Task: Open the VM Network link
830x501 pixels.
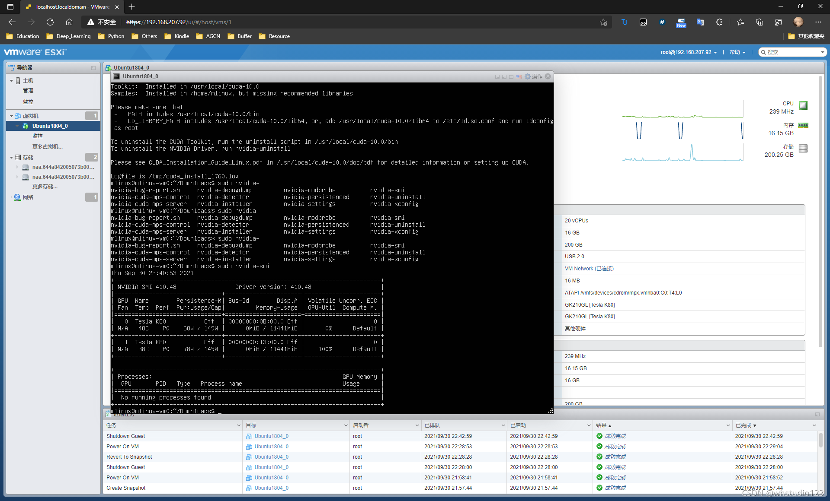Action: pos(589,269)
